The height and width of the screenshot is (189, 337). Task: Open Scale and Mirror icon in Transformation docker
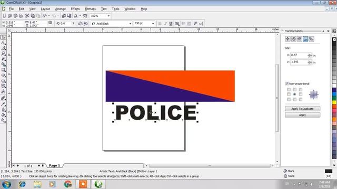[x=300, y=39]
